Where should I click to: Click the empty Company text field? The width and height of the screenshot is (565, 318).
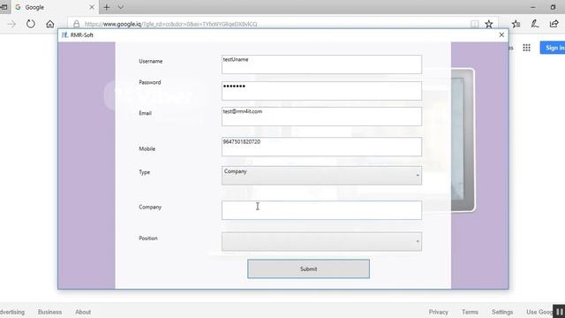click(321, 210)
